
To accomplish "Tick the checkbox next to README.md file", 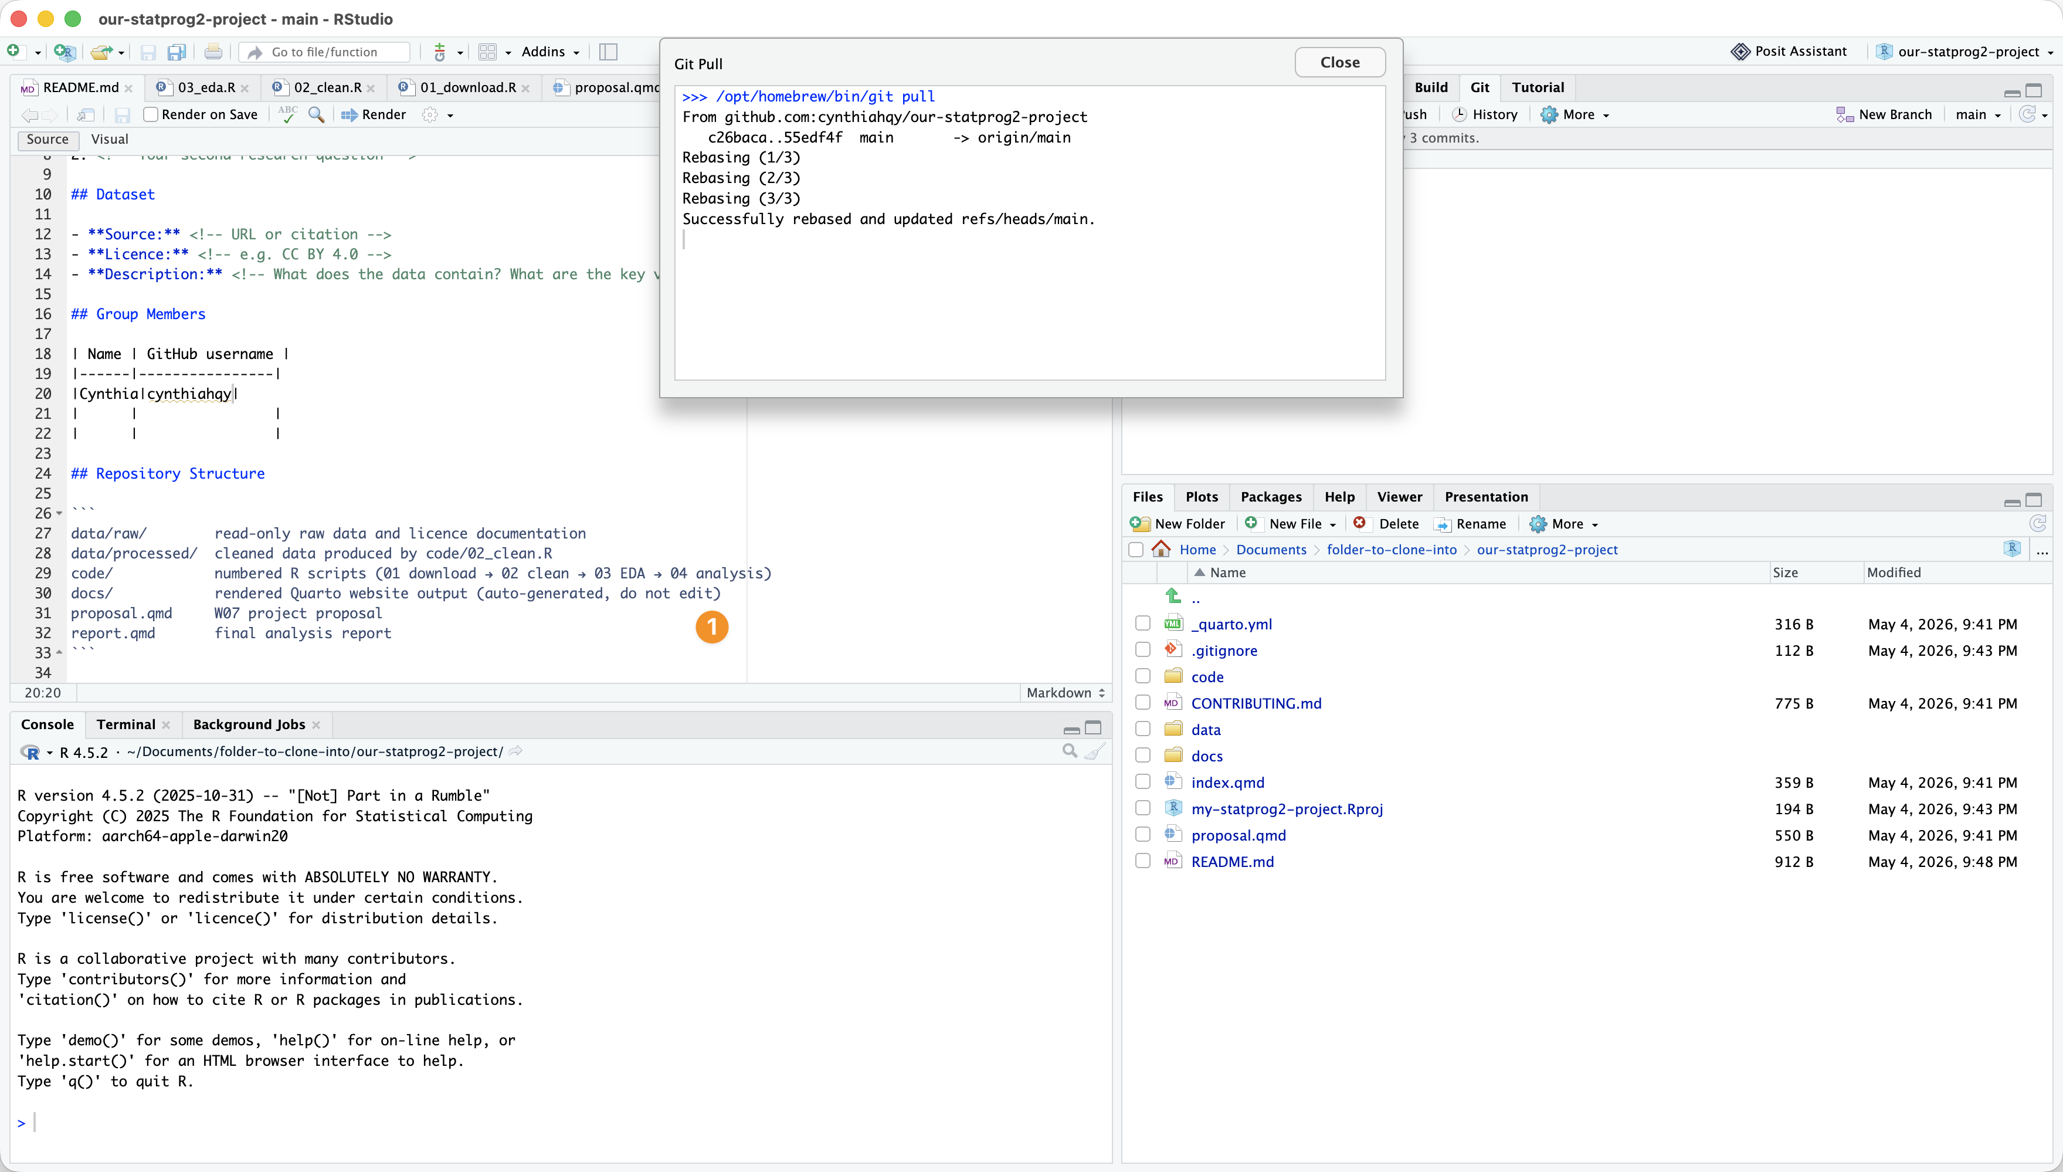I will pyautogui.click(x=1142, y=861).
